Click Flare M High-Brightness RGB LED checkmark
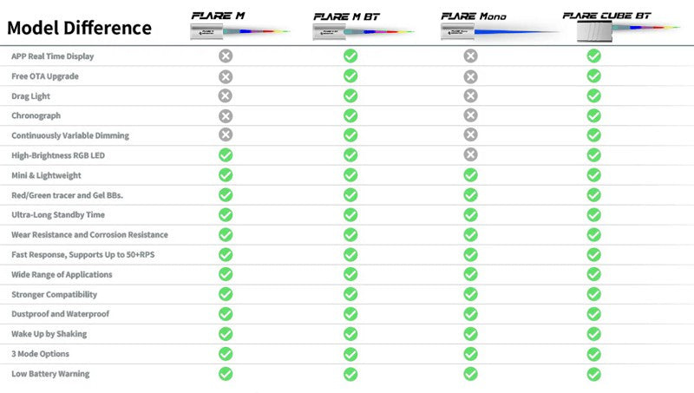Viewport: 694px width, 393px height. click(x=226, y=154)
